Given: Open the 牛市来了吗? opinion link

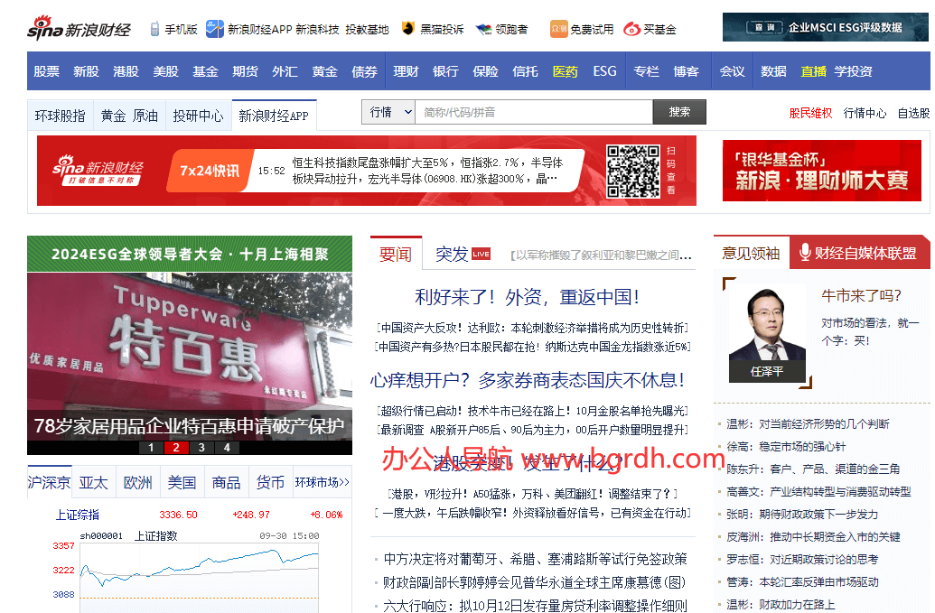Looking at the screenshot, I should coord(862,295).
